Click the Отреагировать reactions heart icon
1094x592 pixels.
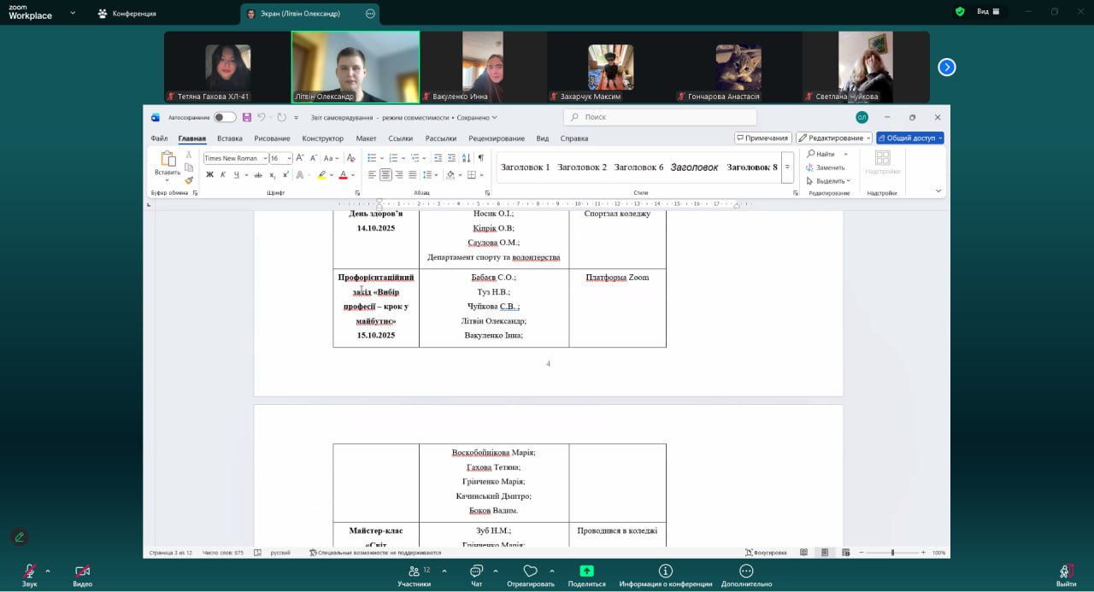[530, 571]
